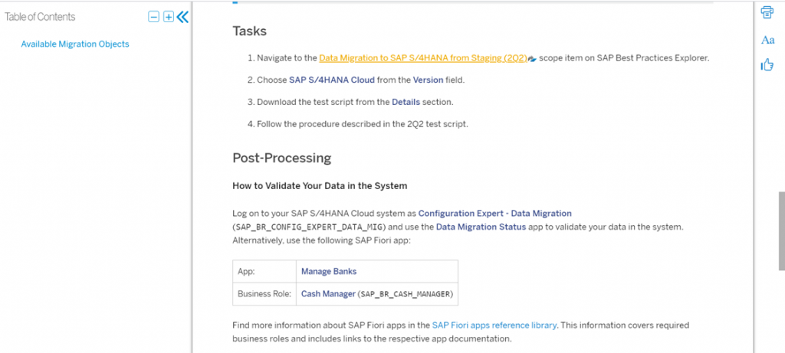This screenshot has width=785, height=353.
Task: Click the external link icon after 2Q2
Action: (x=532, y=58)
